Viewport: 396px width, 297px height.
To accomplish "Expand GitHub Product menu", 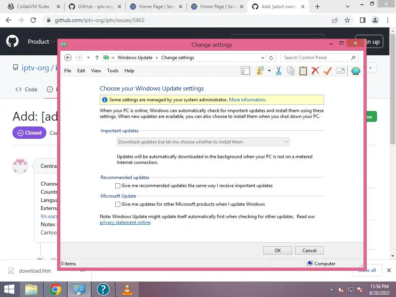I will click(x=41, y=42).
